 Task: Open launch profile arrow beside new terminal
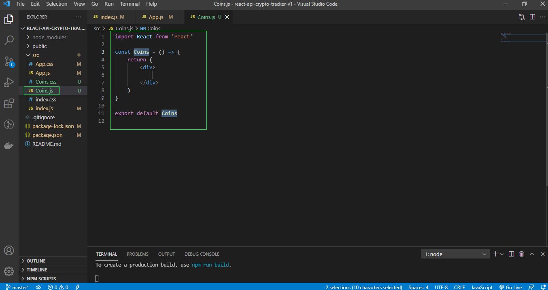502,254
